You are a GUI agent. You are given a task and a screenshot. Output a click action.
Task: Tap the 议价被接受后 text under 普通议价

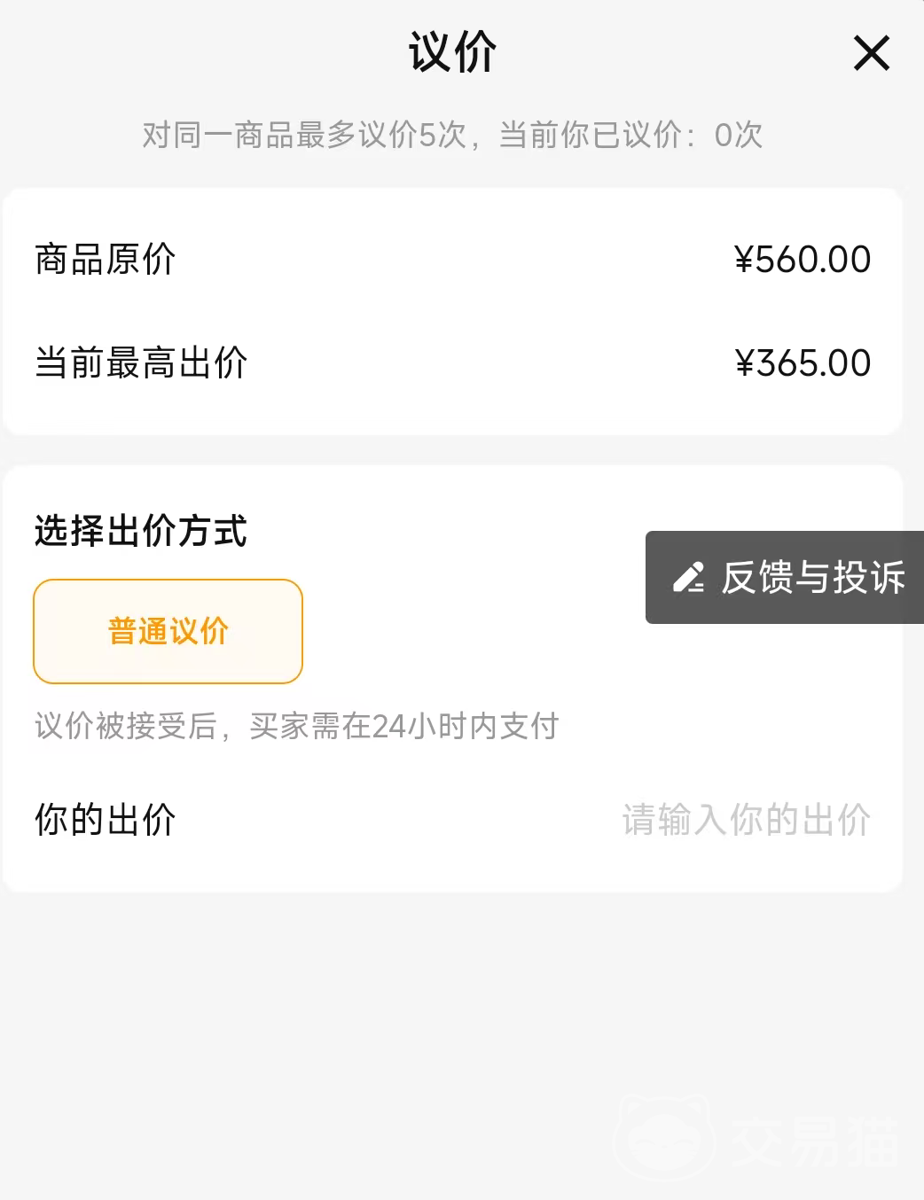[x=126, y=727]
